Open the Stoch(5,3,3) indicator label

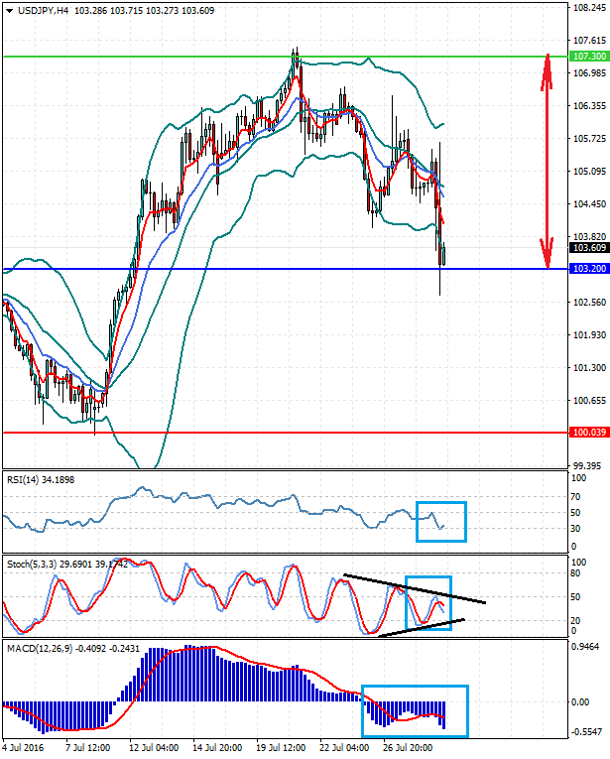click(32, 564)
